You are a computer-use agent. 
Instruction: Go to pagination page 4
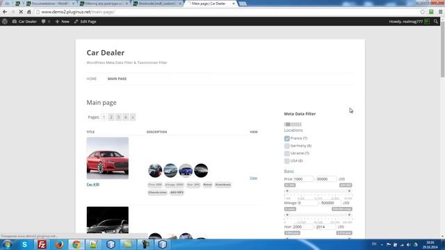pyautogui.click(x=125, y=117)
